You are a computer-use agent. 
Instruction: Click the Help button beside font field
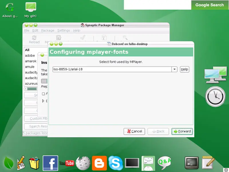tap(185, 69)
